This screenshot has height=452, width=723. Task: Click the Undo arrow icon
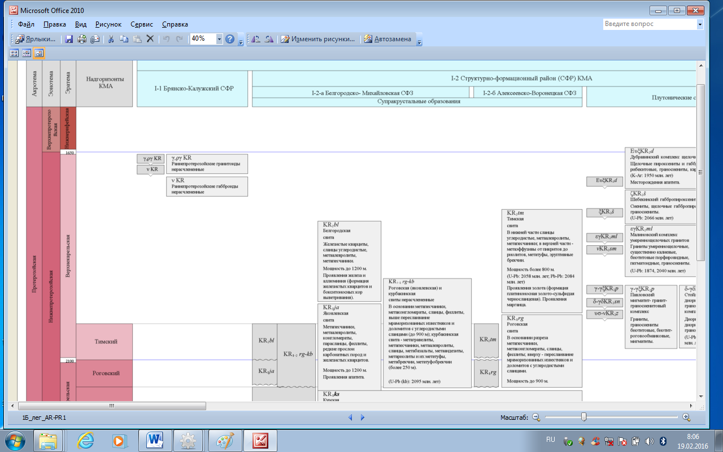[x=167, y=39]
